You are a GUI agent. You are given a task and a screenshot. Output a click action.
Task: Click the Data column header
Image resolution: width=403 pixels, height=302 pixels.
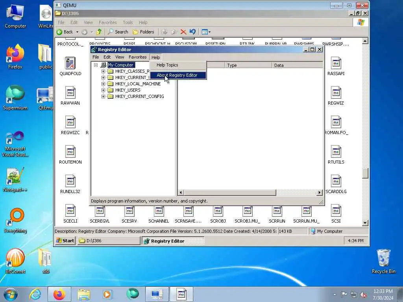[297, 65]
